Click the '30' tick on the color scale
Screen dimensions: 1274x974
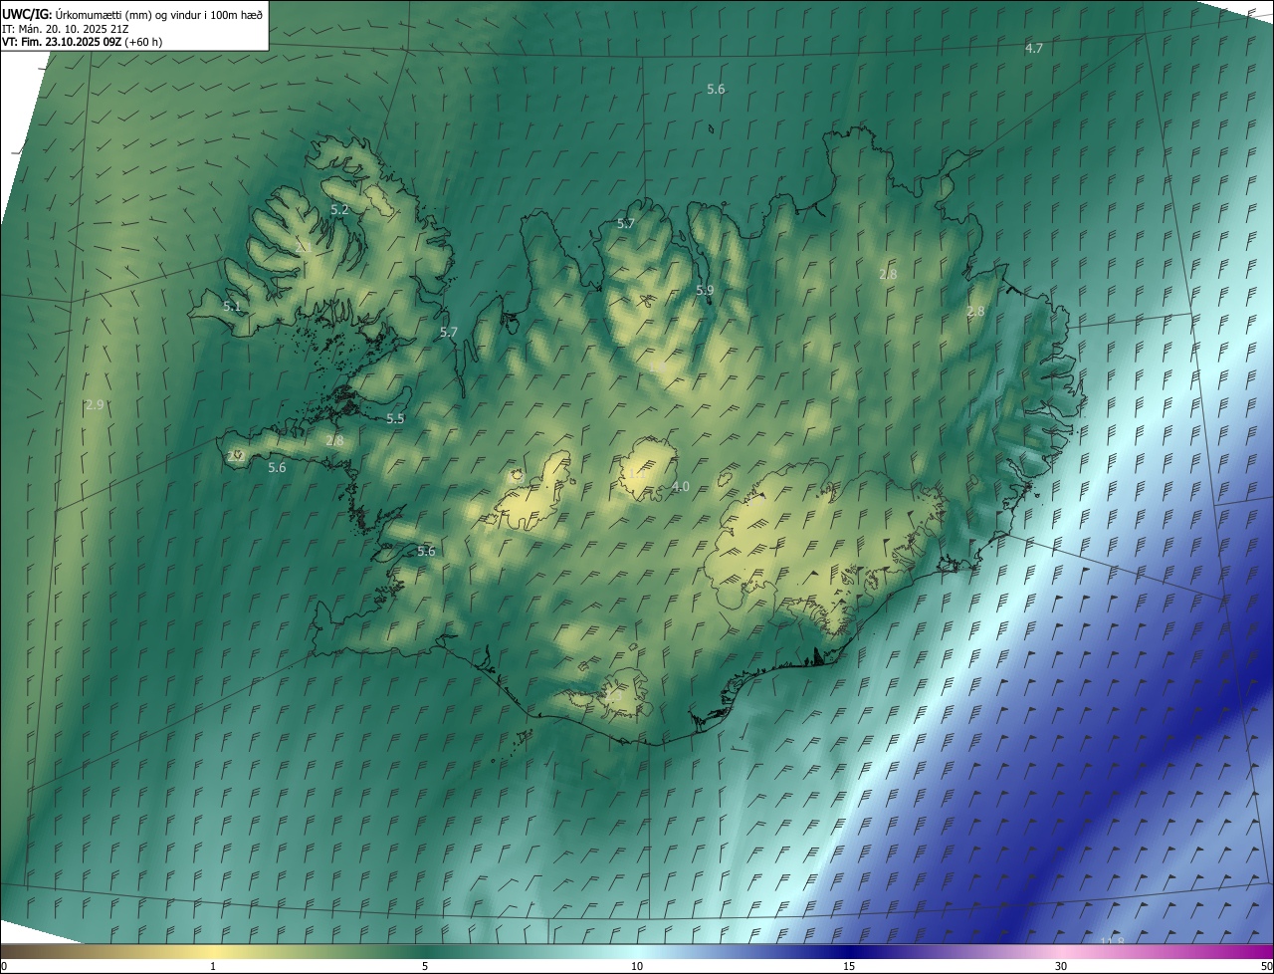click(x=1061, y=966)
